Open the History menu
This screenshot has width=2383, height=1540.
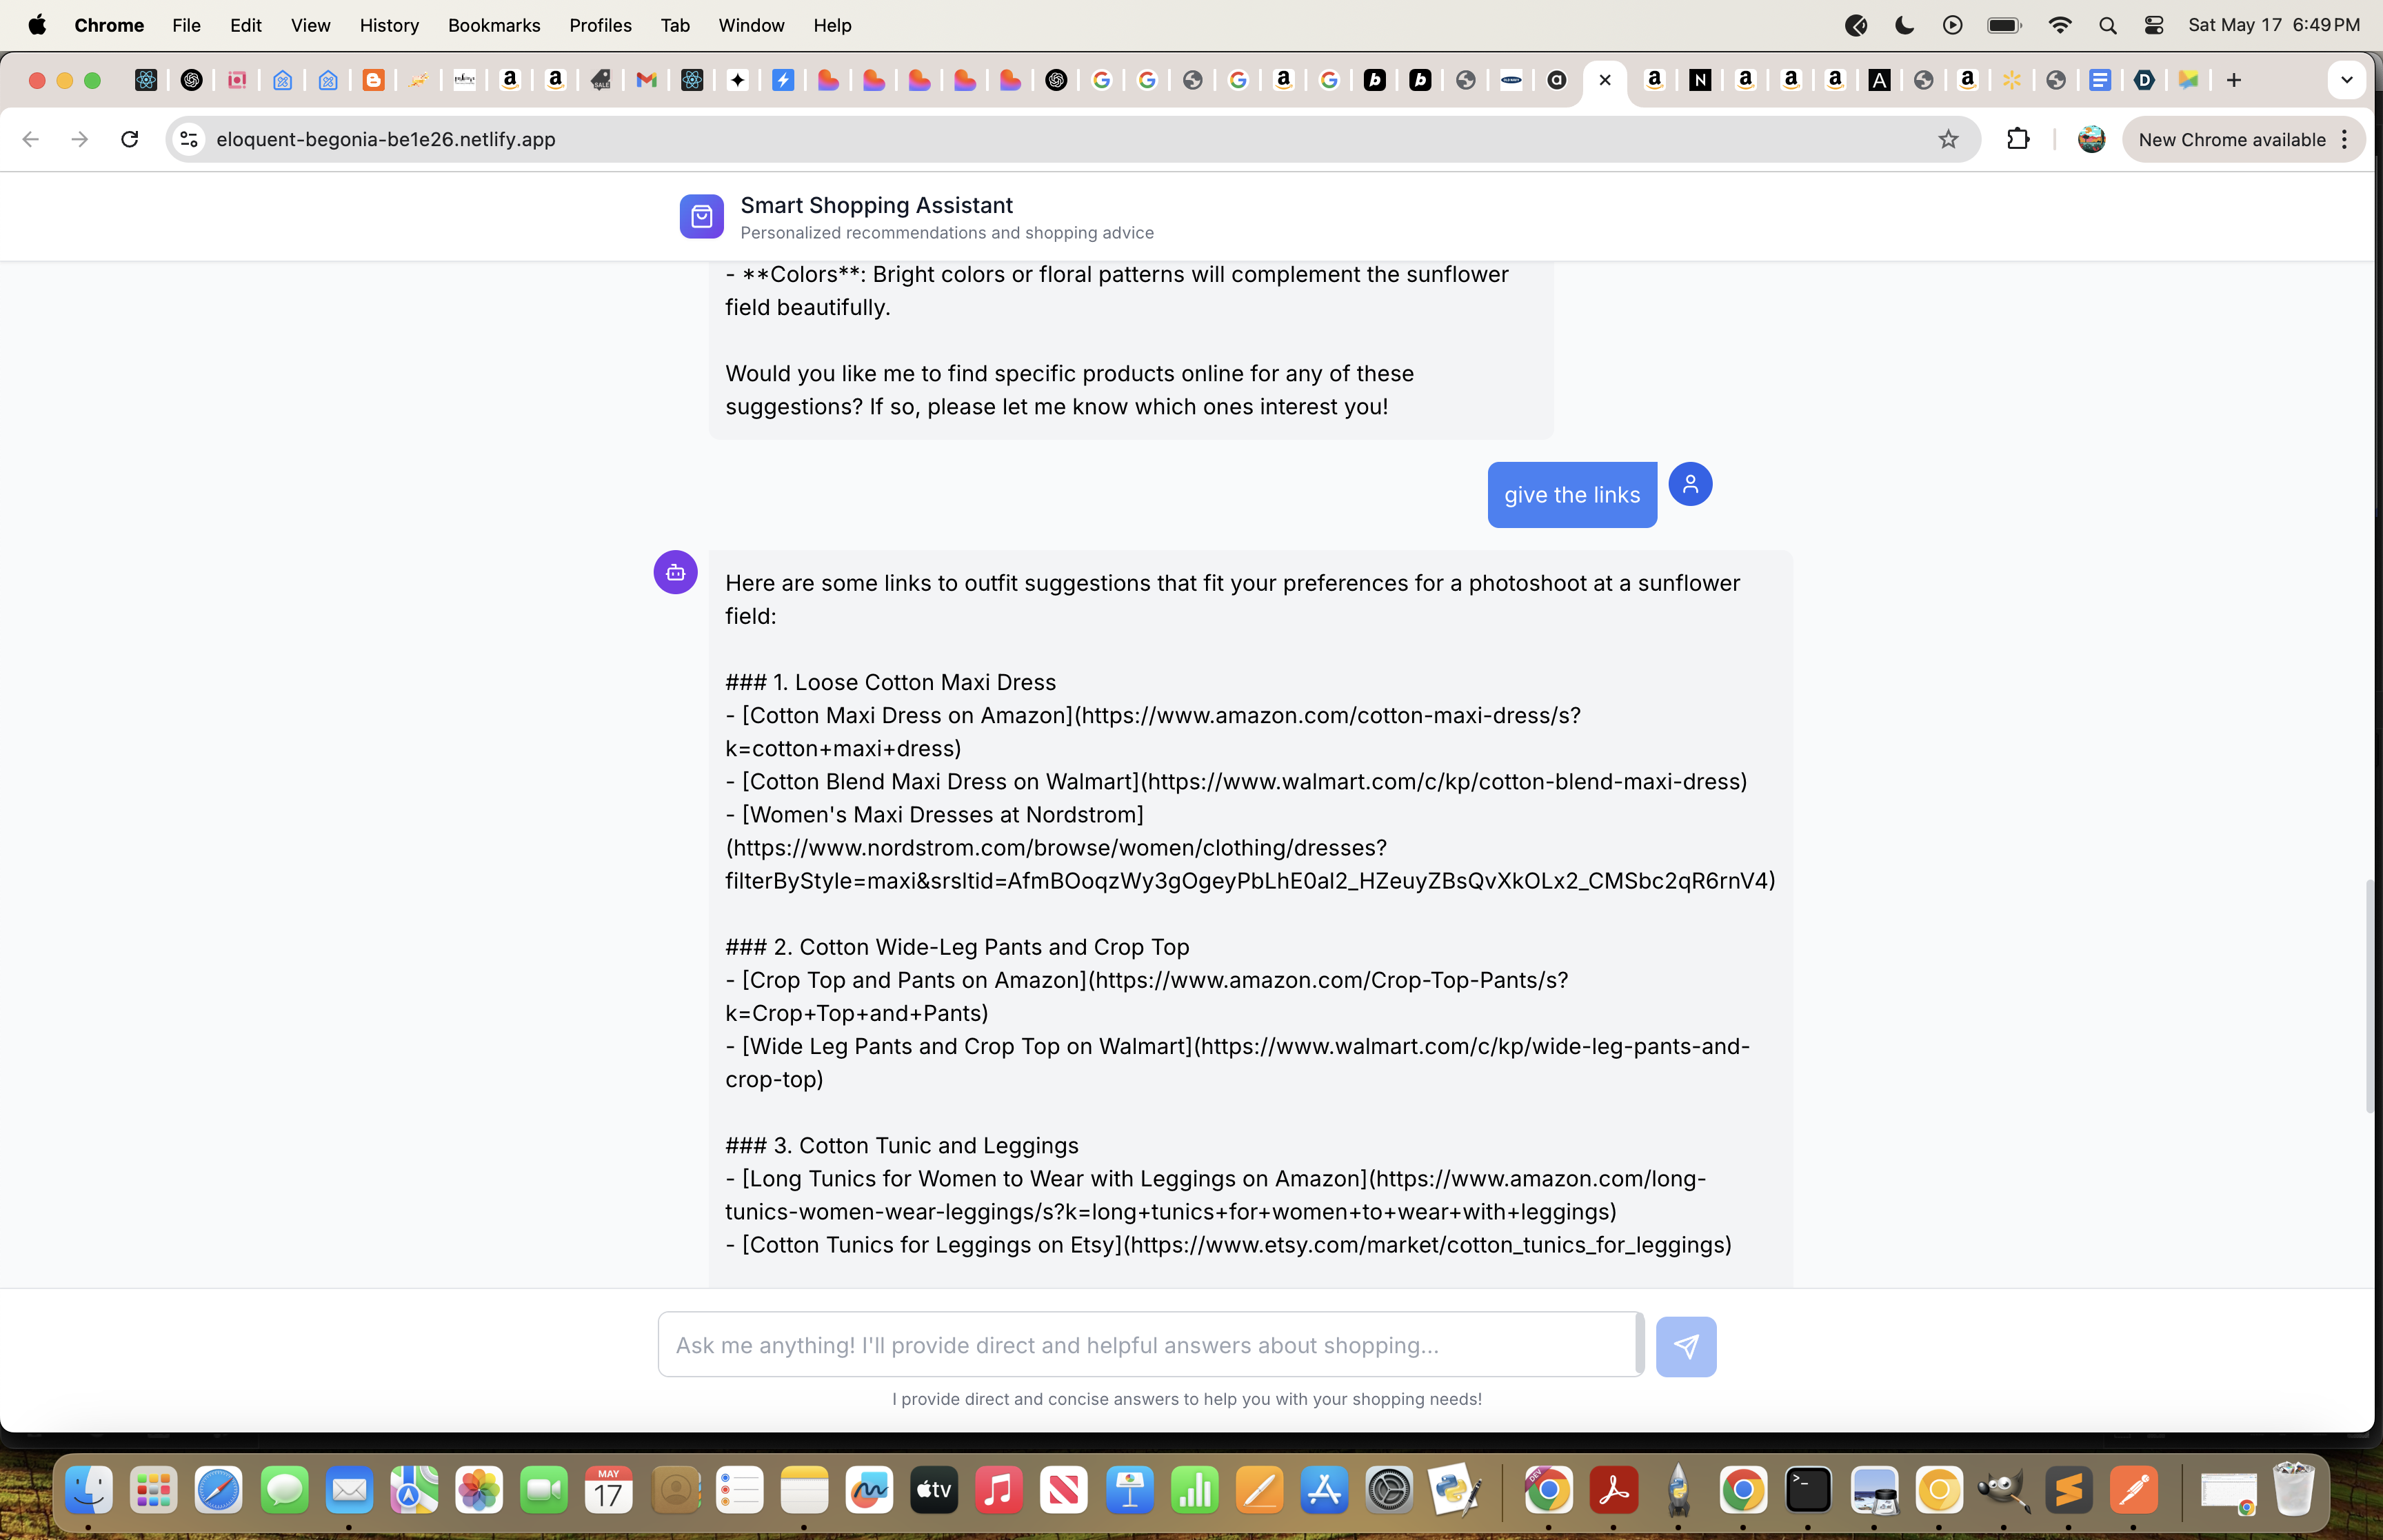click(x=388, y=25)
